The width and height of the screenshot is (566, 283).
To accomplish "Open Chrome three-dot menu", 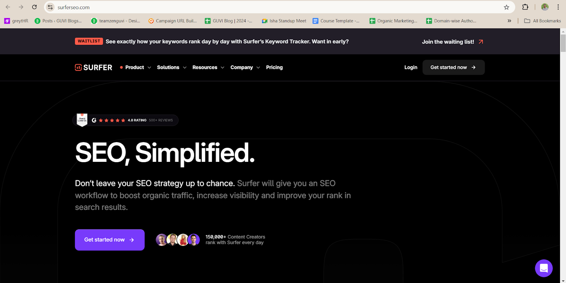I will click(558, 7).
